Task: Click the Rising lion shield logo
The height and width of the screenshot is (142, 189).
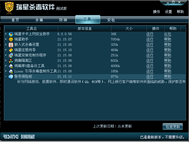Action: [x=9, y=8]
